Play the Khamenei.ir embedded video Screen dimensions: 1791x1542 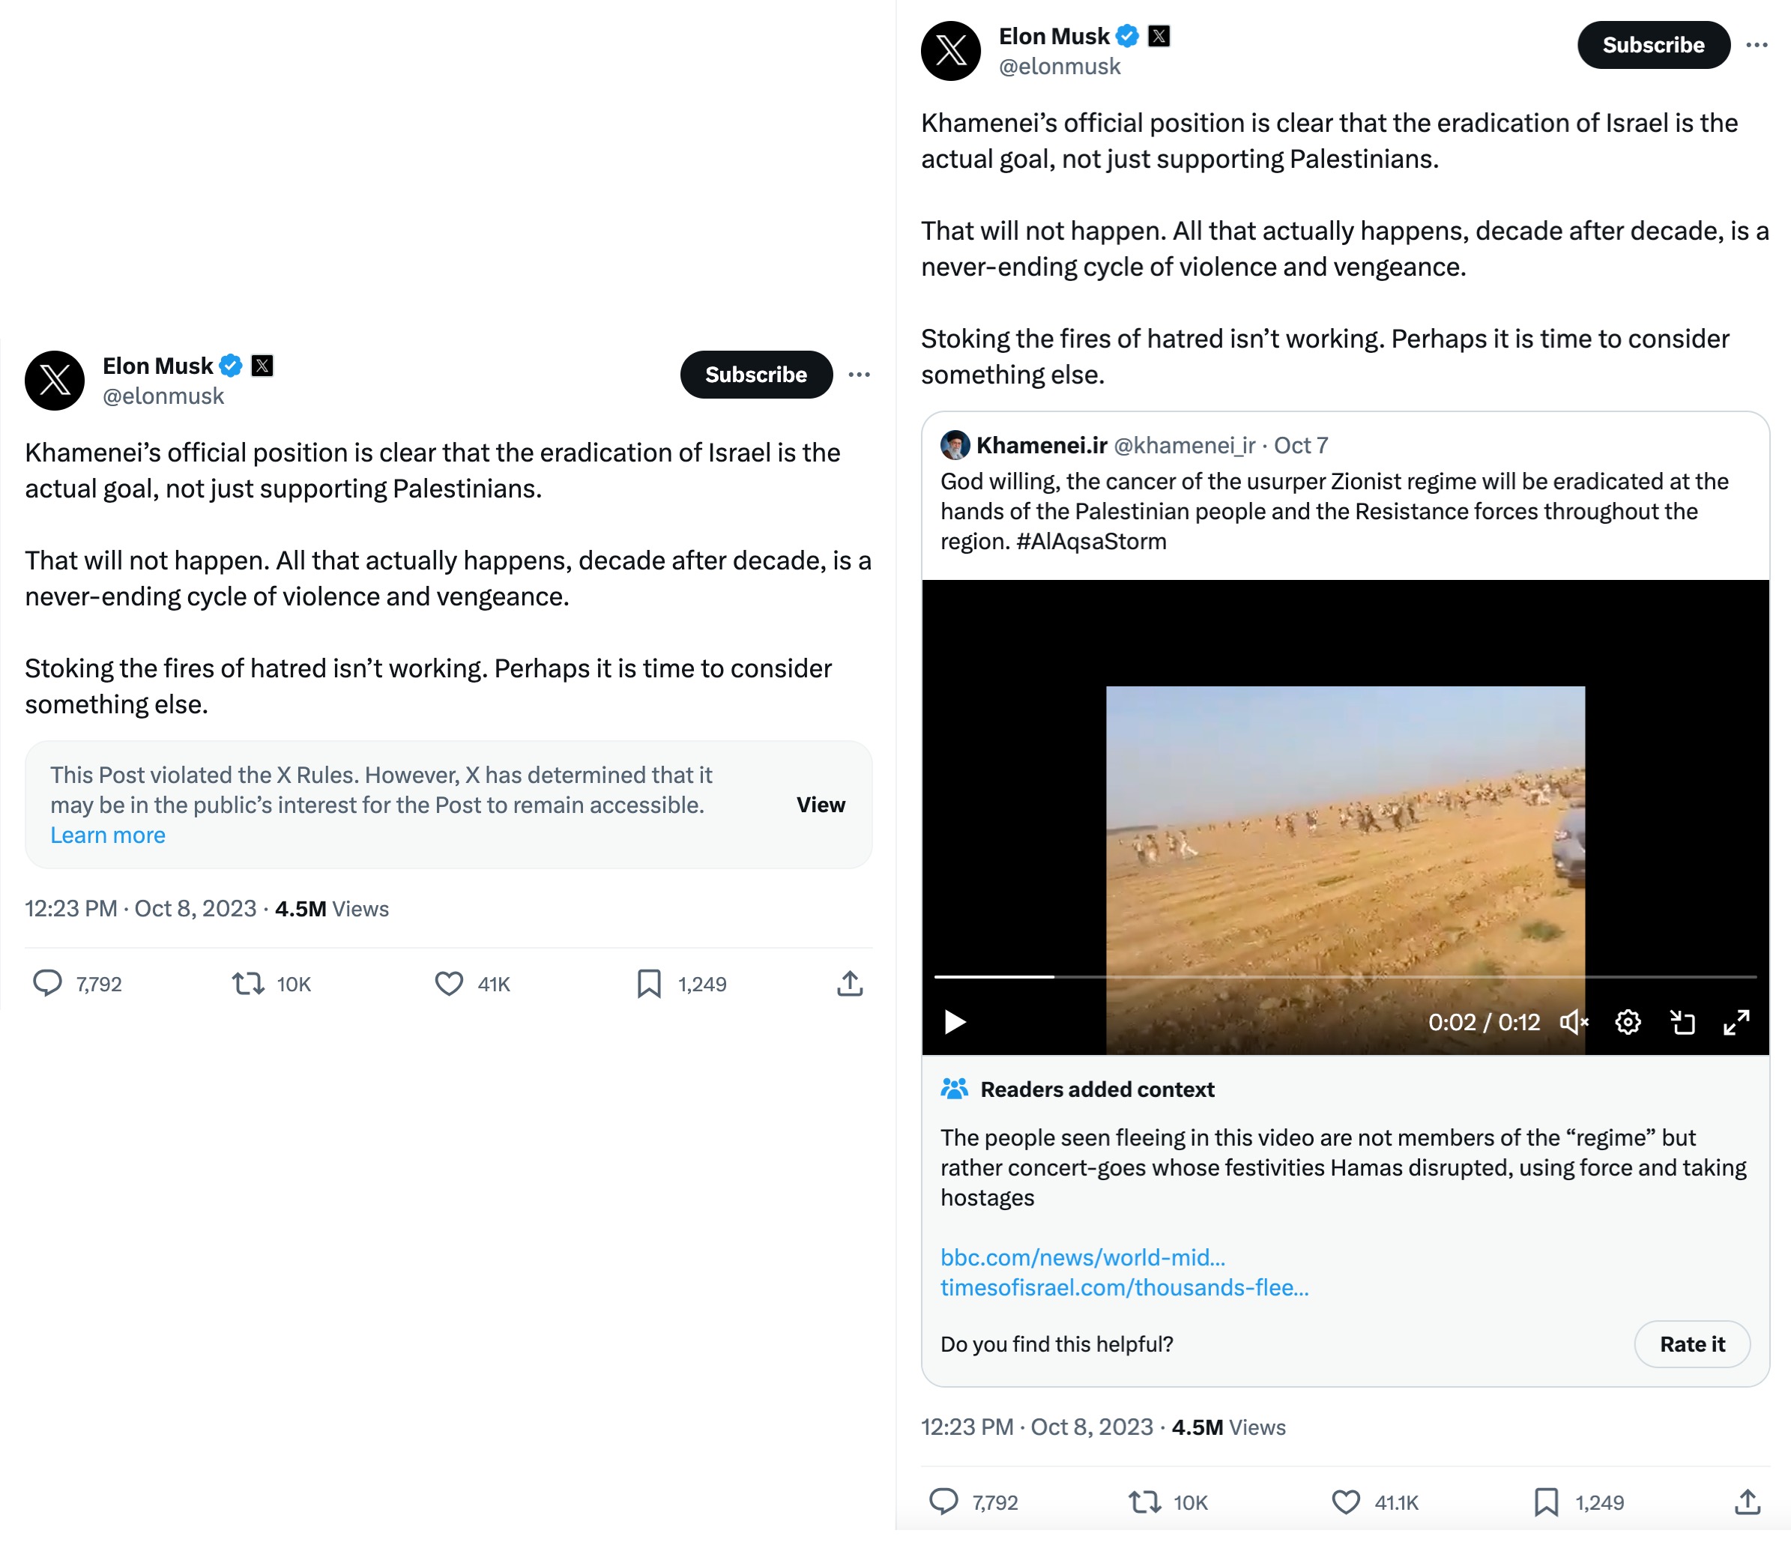[953, 1023]
